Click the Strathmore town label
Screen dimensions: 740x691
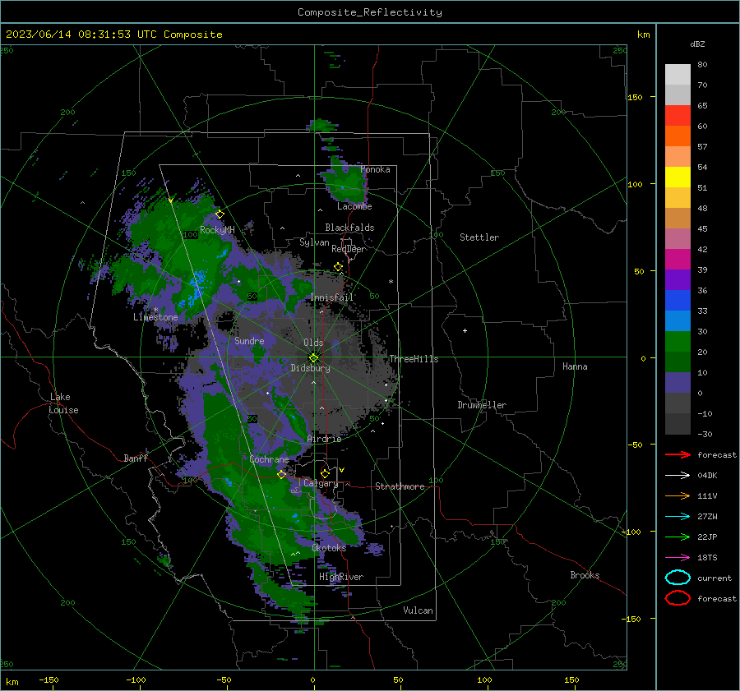[400, 486]
